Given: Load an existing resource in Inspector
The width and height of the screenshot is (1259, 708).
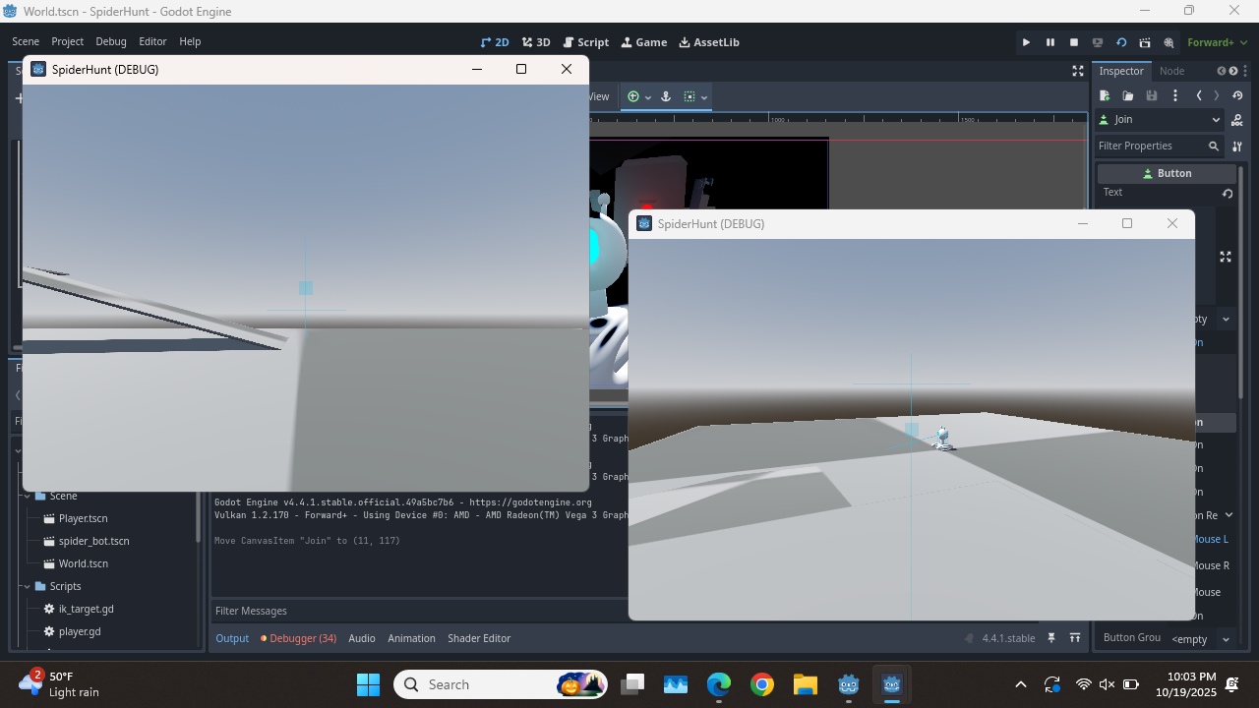Looking at the screenshot, I should (1128, 95).
